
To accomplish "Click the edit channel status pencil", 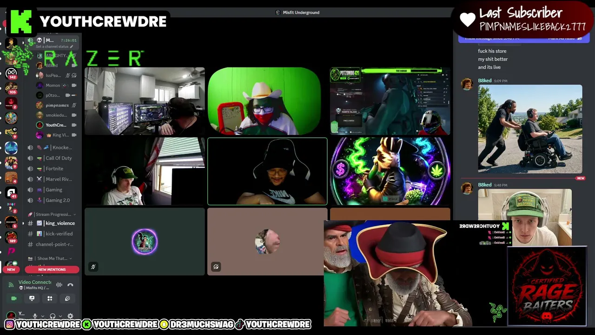I will tap(71, 47).
